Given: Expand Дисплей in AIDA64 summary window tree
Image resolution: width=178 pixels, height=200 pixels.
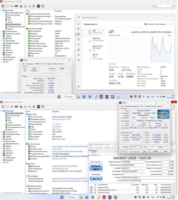Looking at the screenshot, I should pyautogui.click(x=1, y=139).
